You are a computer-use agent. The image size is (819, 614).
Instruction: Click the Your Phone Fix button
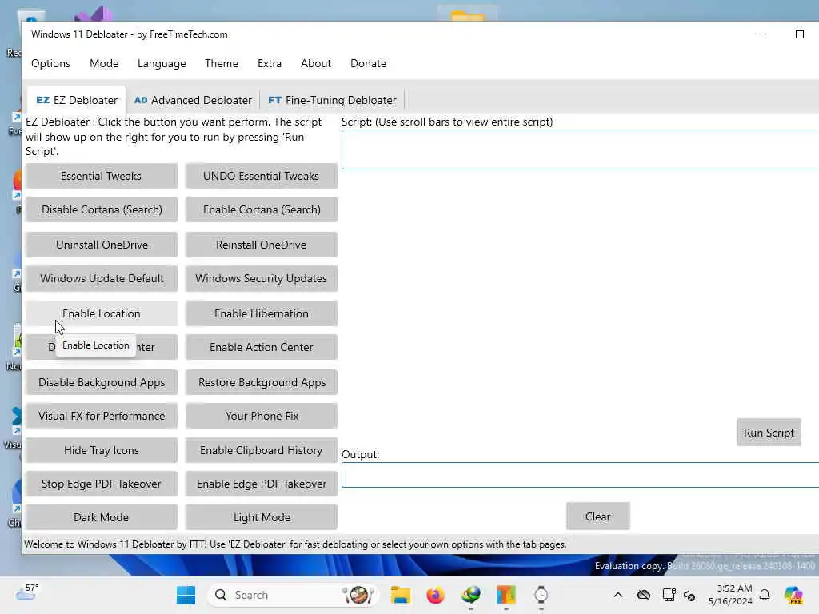coord(262,416)
